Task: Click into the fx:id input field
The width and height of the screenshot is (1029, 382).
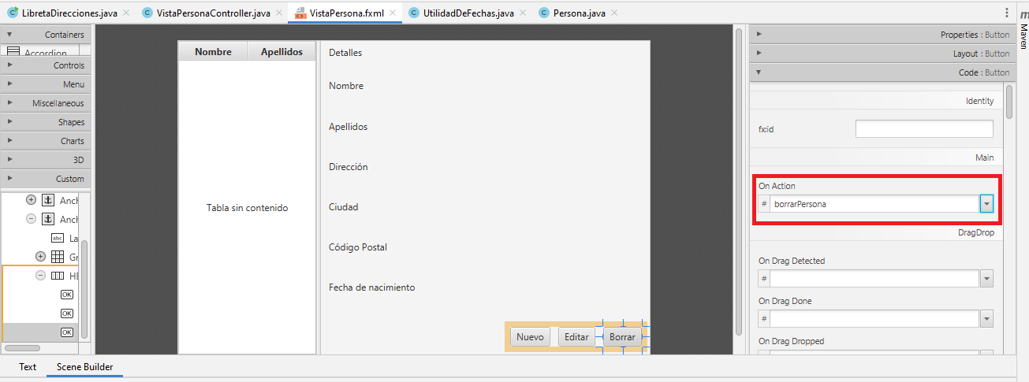Action: [x=924, y=129]
